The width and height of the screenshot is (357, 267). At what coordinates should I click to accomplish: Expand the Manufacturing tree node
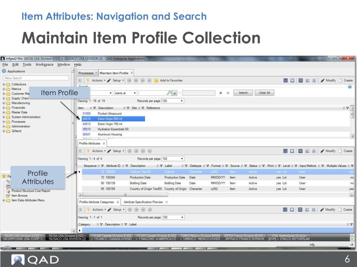3,103
